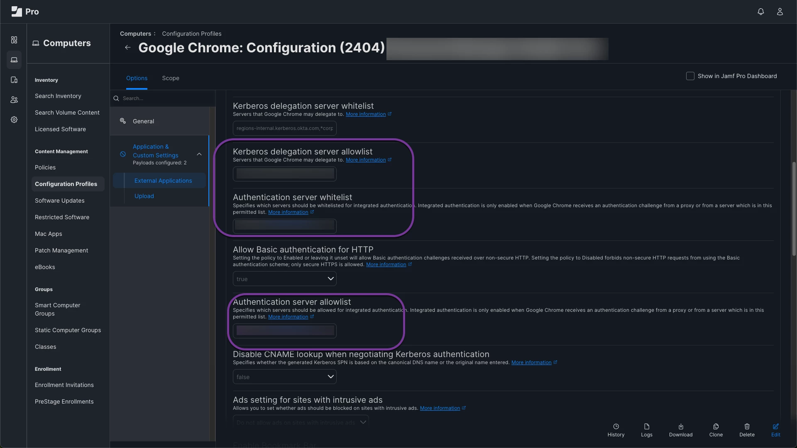Switch to the Scope tab

pos(171,78)
